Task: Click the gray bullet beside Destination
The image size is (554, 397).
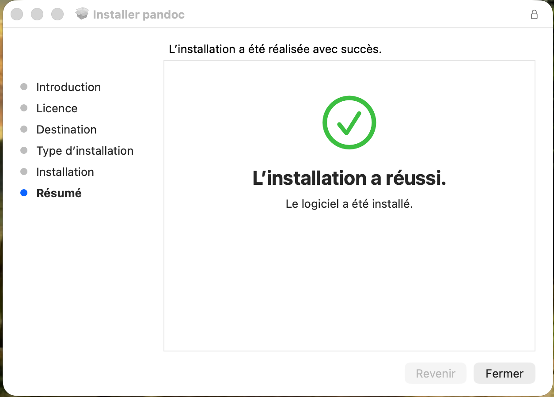Action: point(24,130)
